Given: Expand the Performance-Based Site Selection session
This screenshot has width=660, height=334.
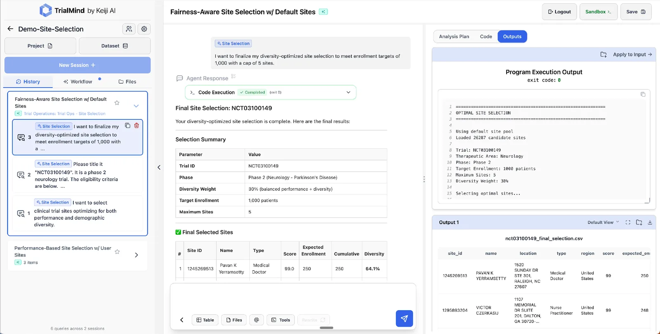Looking at the screenshot, I should tap(137, 255).
